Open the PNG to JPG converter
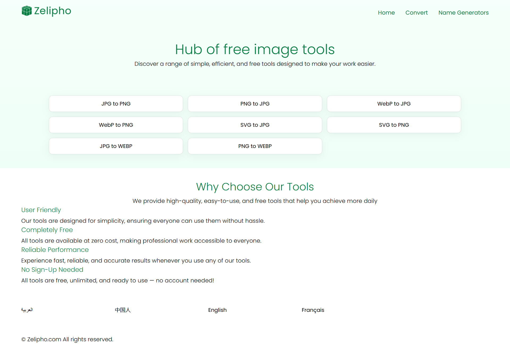This screenshot has width=510, height=354. [255, 104]
